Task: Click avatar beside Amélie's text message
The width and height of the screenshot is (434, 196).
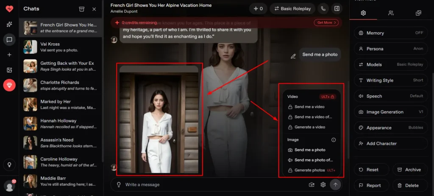Action: pos(114,40)
